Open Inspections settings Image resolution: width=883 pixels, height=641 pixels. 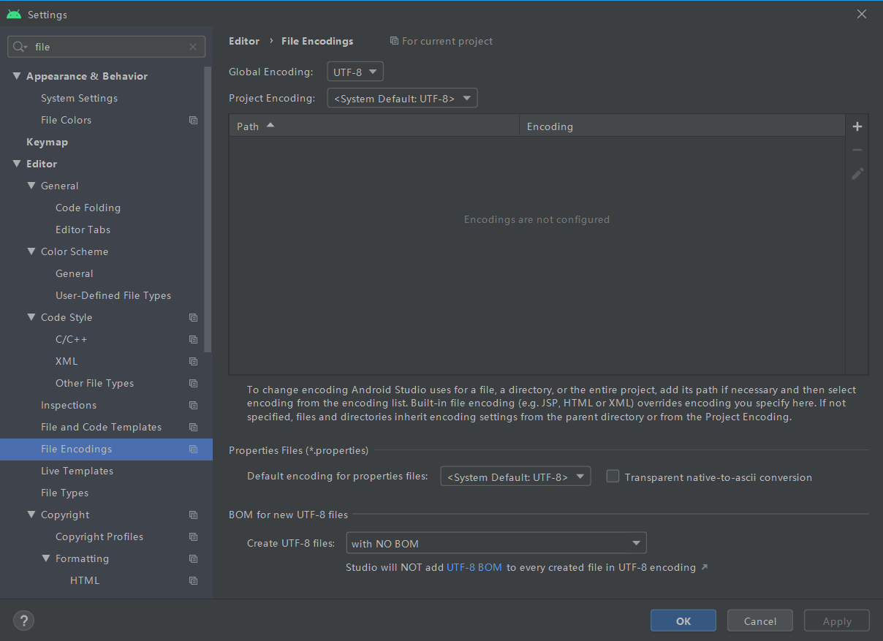[69, 405]
